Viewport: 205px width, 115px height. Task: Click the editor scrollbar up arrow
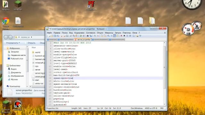[x=164, y=42]
